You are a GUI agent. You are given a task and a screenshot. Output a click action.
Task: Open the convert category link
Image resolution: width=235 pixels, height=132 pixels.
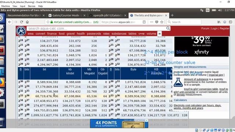[x=40, y=34]
